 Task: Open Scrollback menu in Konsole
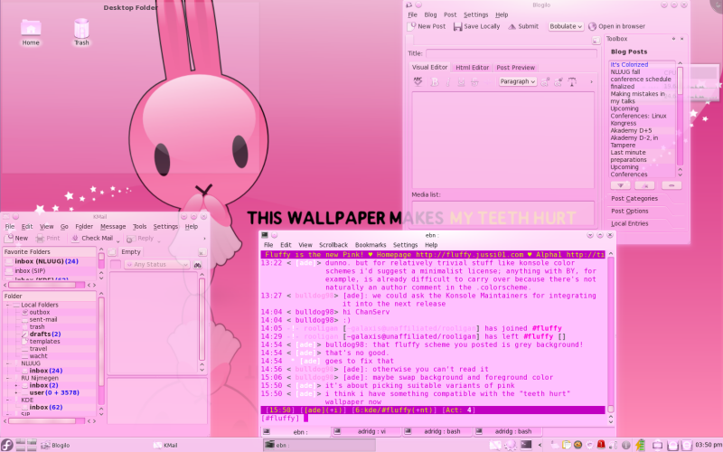point(333,245)
